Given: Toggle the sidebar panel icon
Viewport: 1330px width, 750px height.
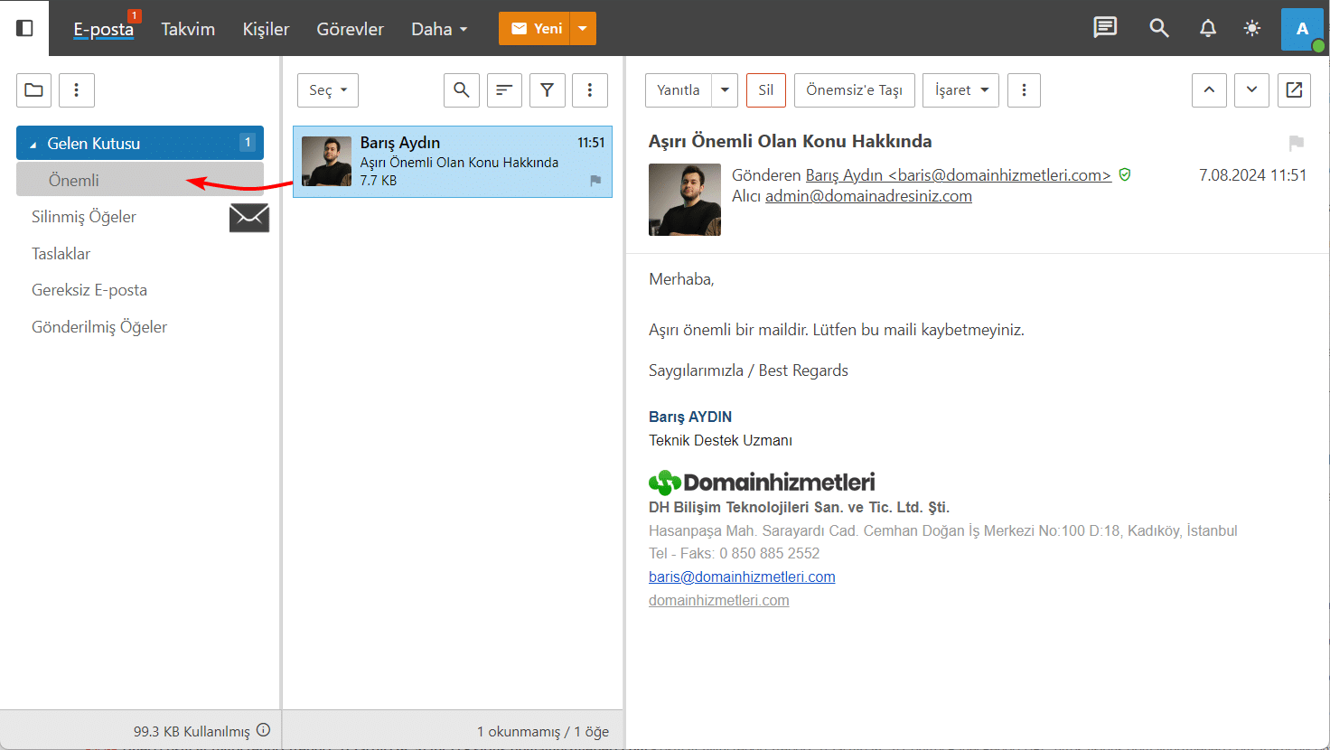Looking at the screenshot, I should 25,28.
